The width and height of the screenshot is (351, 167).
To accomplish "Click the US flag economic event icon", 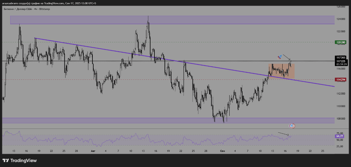I will pos(292,126).
